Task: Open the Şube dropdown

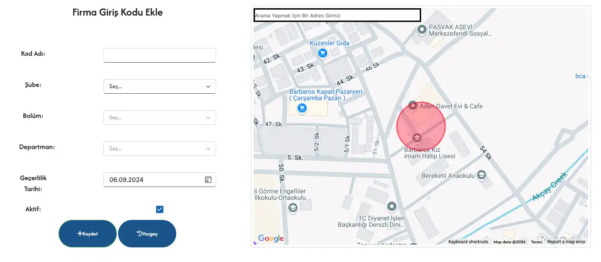Action: coord(159,86)
